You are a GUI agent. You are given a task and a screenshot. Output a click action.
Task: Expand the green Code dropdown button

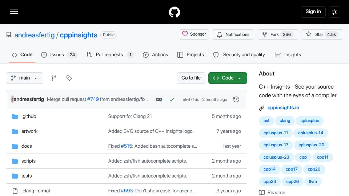tap(228, 78)
